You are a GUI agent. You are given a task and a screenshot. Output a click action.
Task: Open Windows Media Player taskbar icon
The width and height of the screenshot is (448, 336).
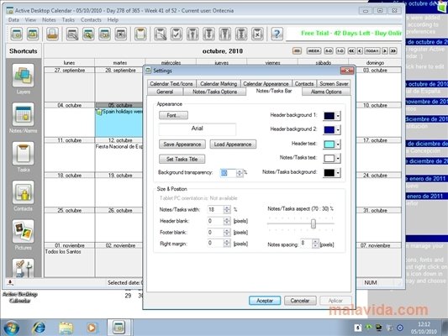click(92, 328)
